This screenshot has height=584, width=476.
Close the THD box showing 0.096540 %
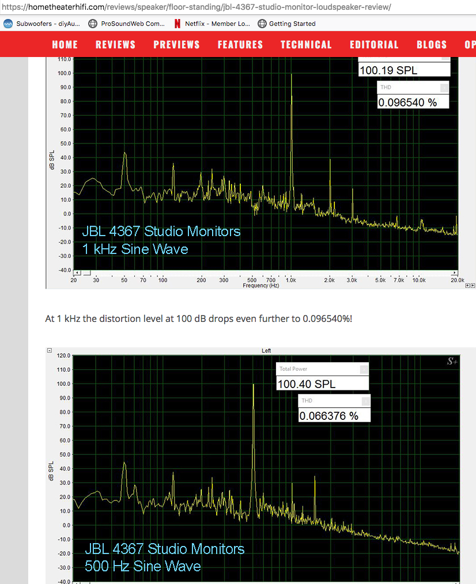point(444,88)
